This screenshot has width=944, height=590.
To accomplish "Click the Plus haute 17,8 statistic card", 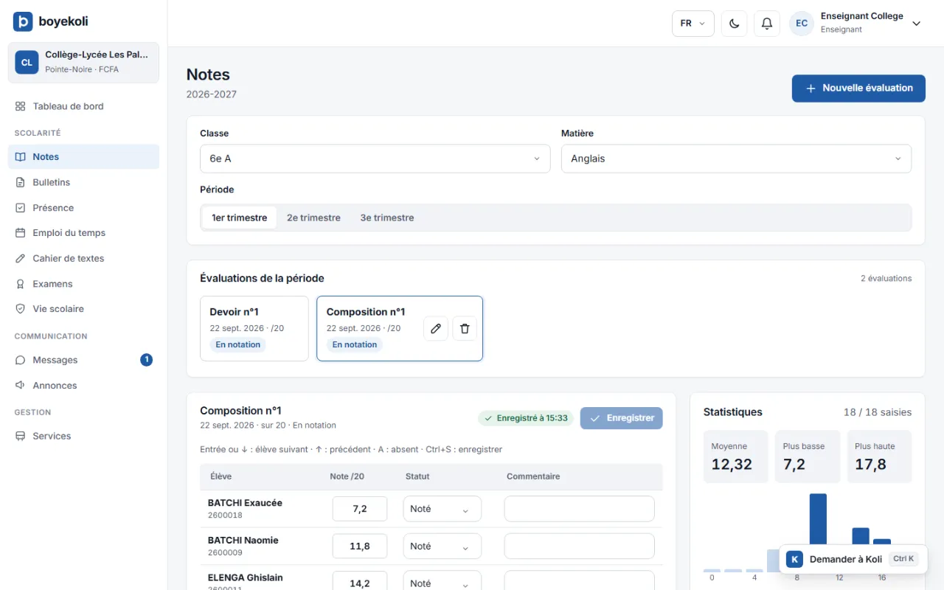I will (x=879, y=457).
